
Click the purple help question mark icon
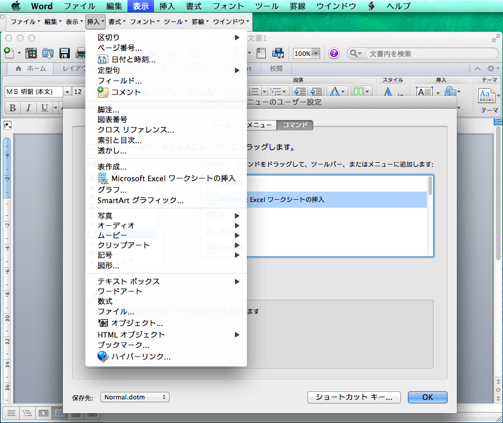(x=333, y=53)
